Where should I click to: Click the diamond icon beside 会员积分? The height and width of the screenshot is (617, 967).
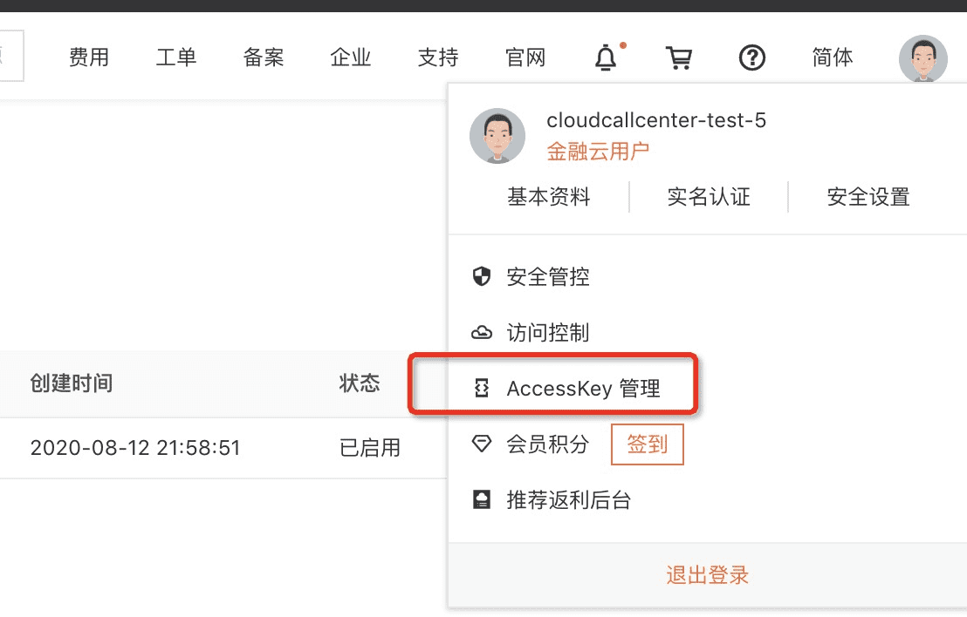(x=481, y=444)
